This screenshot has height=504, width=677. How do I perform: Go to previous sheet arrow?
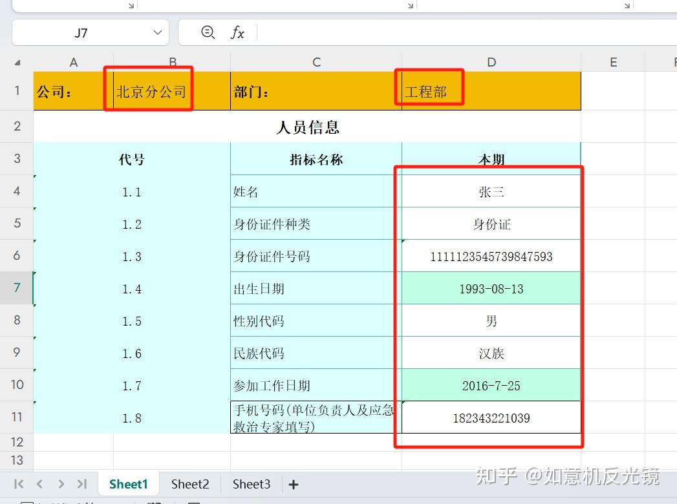(x=39, y=484)
